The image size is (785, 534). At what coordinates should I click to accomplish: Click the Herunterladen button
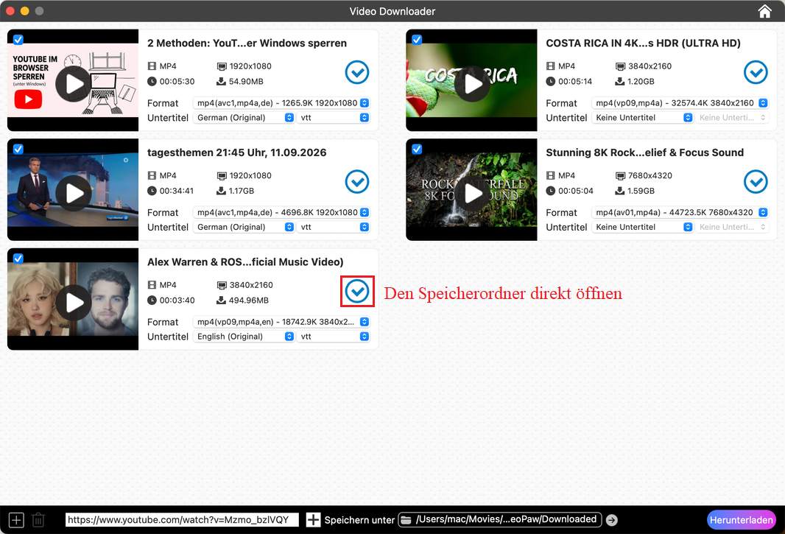[x=741, y=520]
